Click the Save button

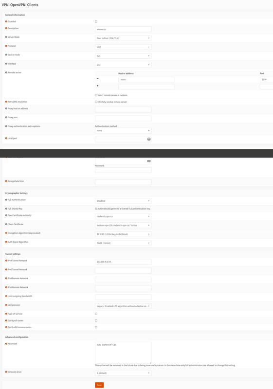[99, 385]
